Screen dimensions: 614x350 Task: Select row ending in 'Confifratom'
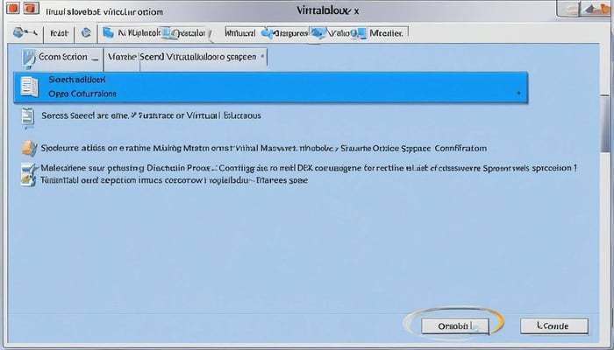[x=264, y=149]
